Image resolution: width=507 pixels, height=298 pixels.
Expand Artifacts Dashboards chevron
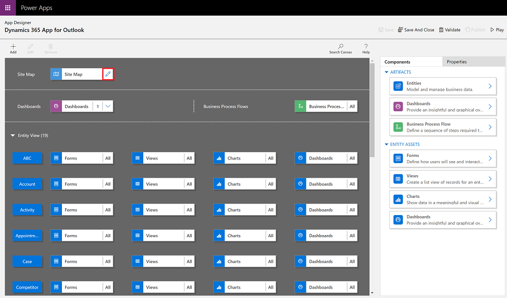(490, 107)
